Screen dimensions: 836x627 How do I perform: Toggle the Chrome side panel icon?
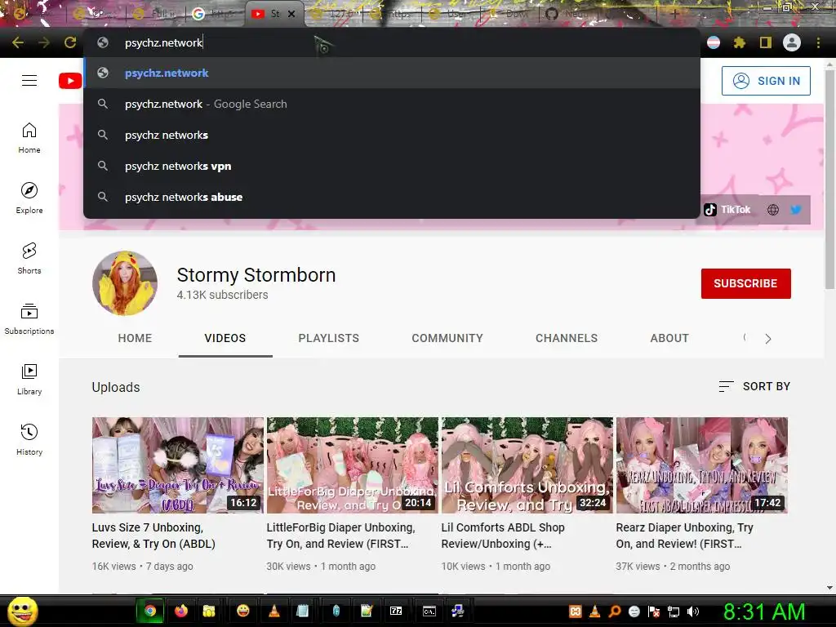coord(766,42)
